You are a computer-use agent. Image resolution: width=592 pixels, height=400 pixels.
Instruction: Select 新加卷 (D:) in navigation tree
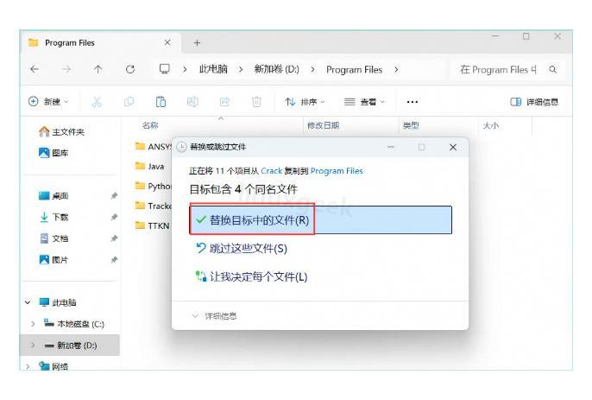71,346
